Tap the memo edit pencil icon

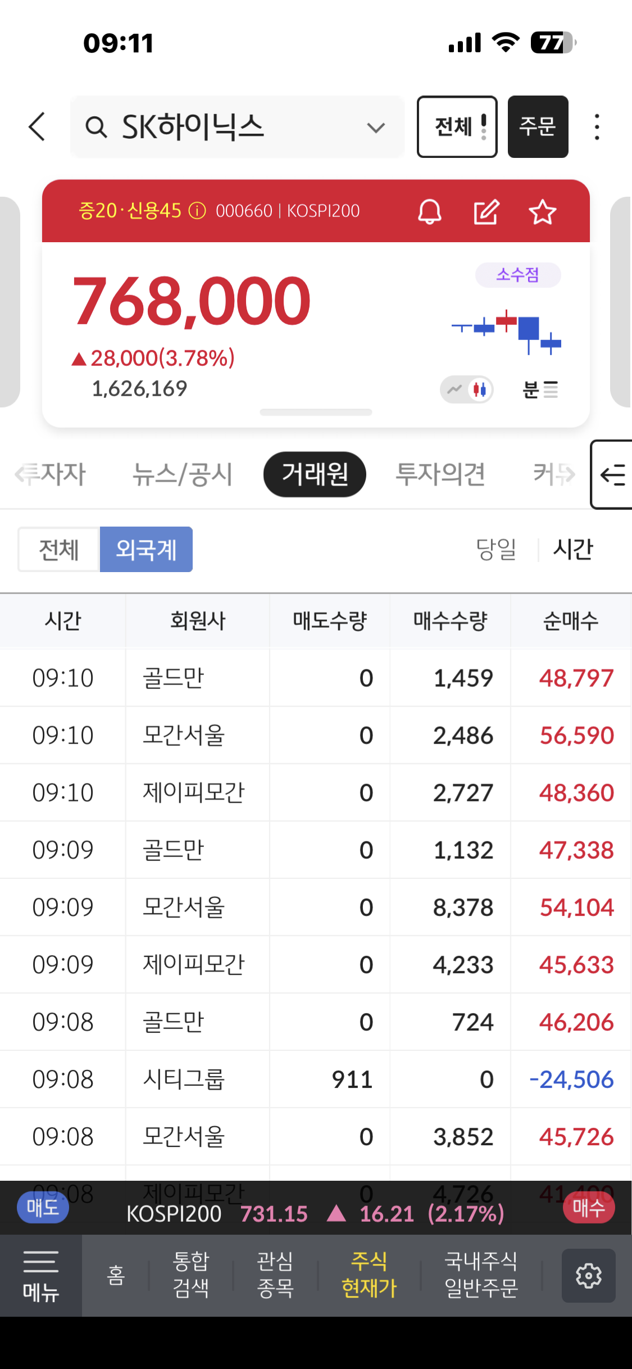tap(486, 212)
